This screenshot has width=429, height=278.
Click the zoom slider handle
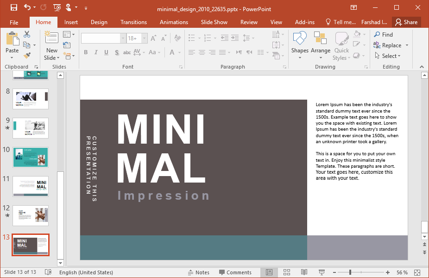[x=350, y=272]
